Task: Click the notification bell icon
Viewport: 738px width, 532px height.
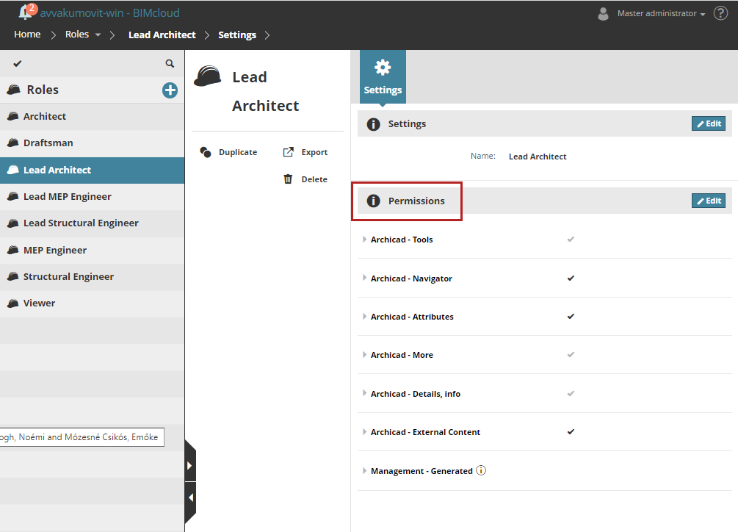Action: [26, 12]
